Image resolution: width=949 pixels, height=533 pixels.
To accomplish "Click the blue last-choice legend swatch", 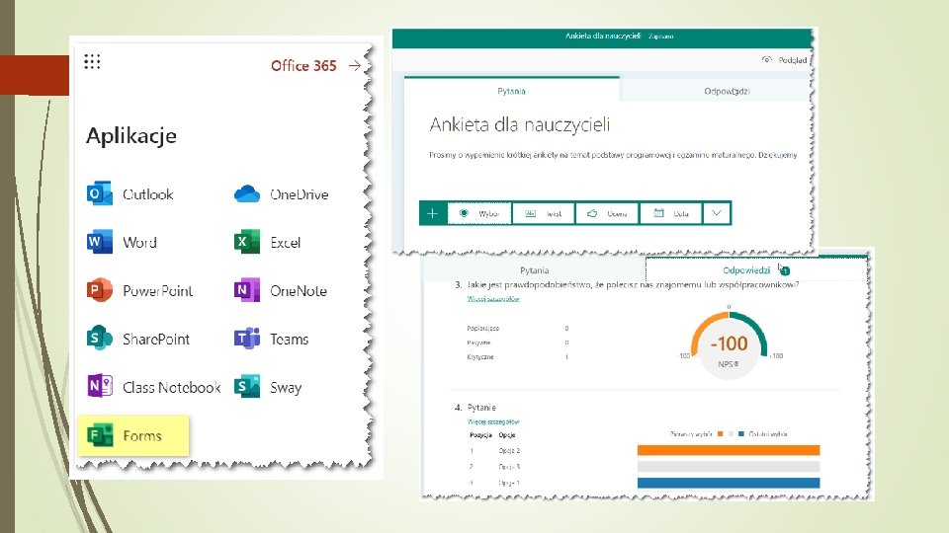I will (740, 434).
